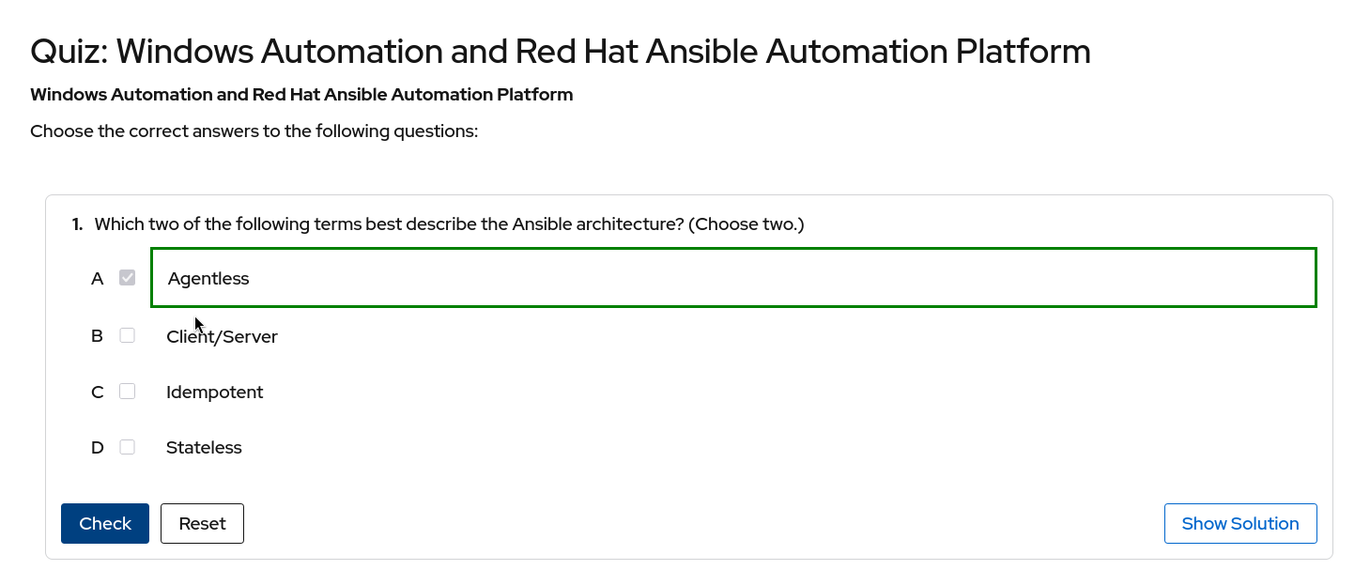Viewport: 1370px width, 570px height.
Task: Uncheck the Agentless answer checkbox
Action: coord(128,278)
